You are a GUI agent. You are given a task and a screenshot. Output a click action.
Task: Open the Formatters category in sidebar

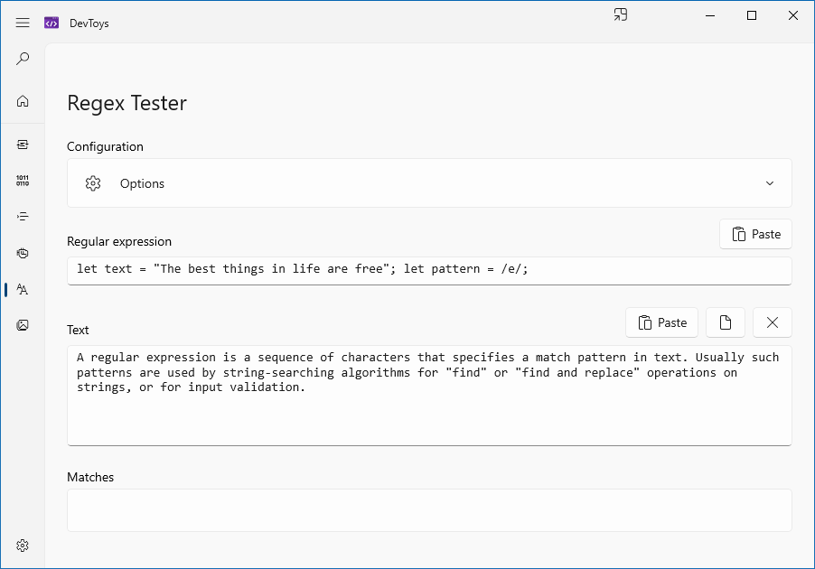tap(23, 217)
